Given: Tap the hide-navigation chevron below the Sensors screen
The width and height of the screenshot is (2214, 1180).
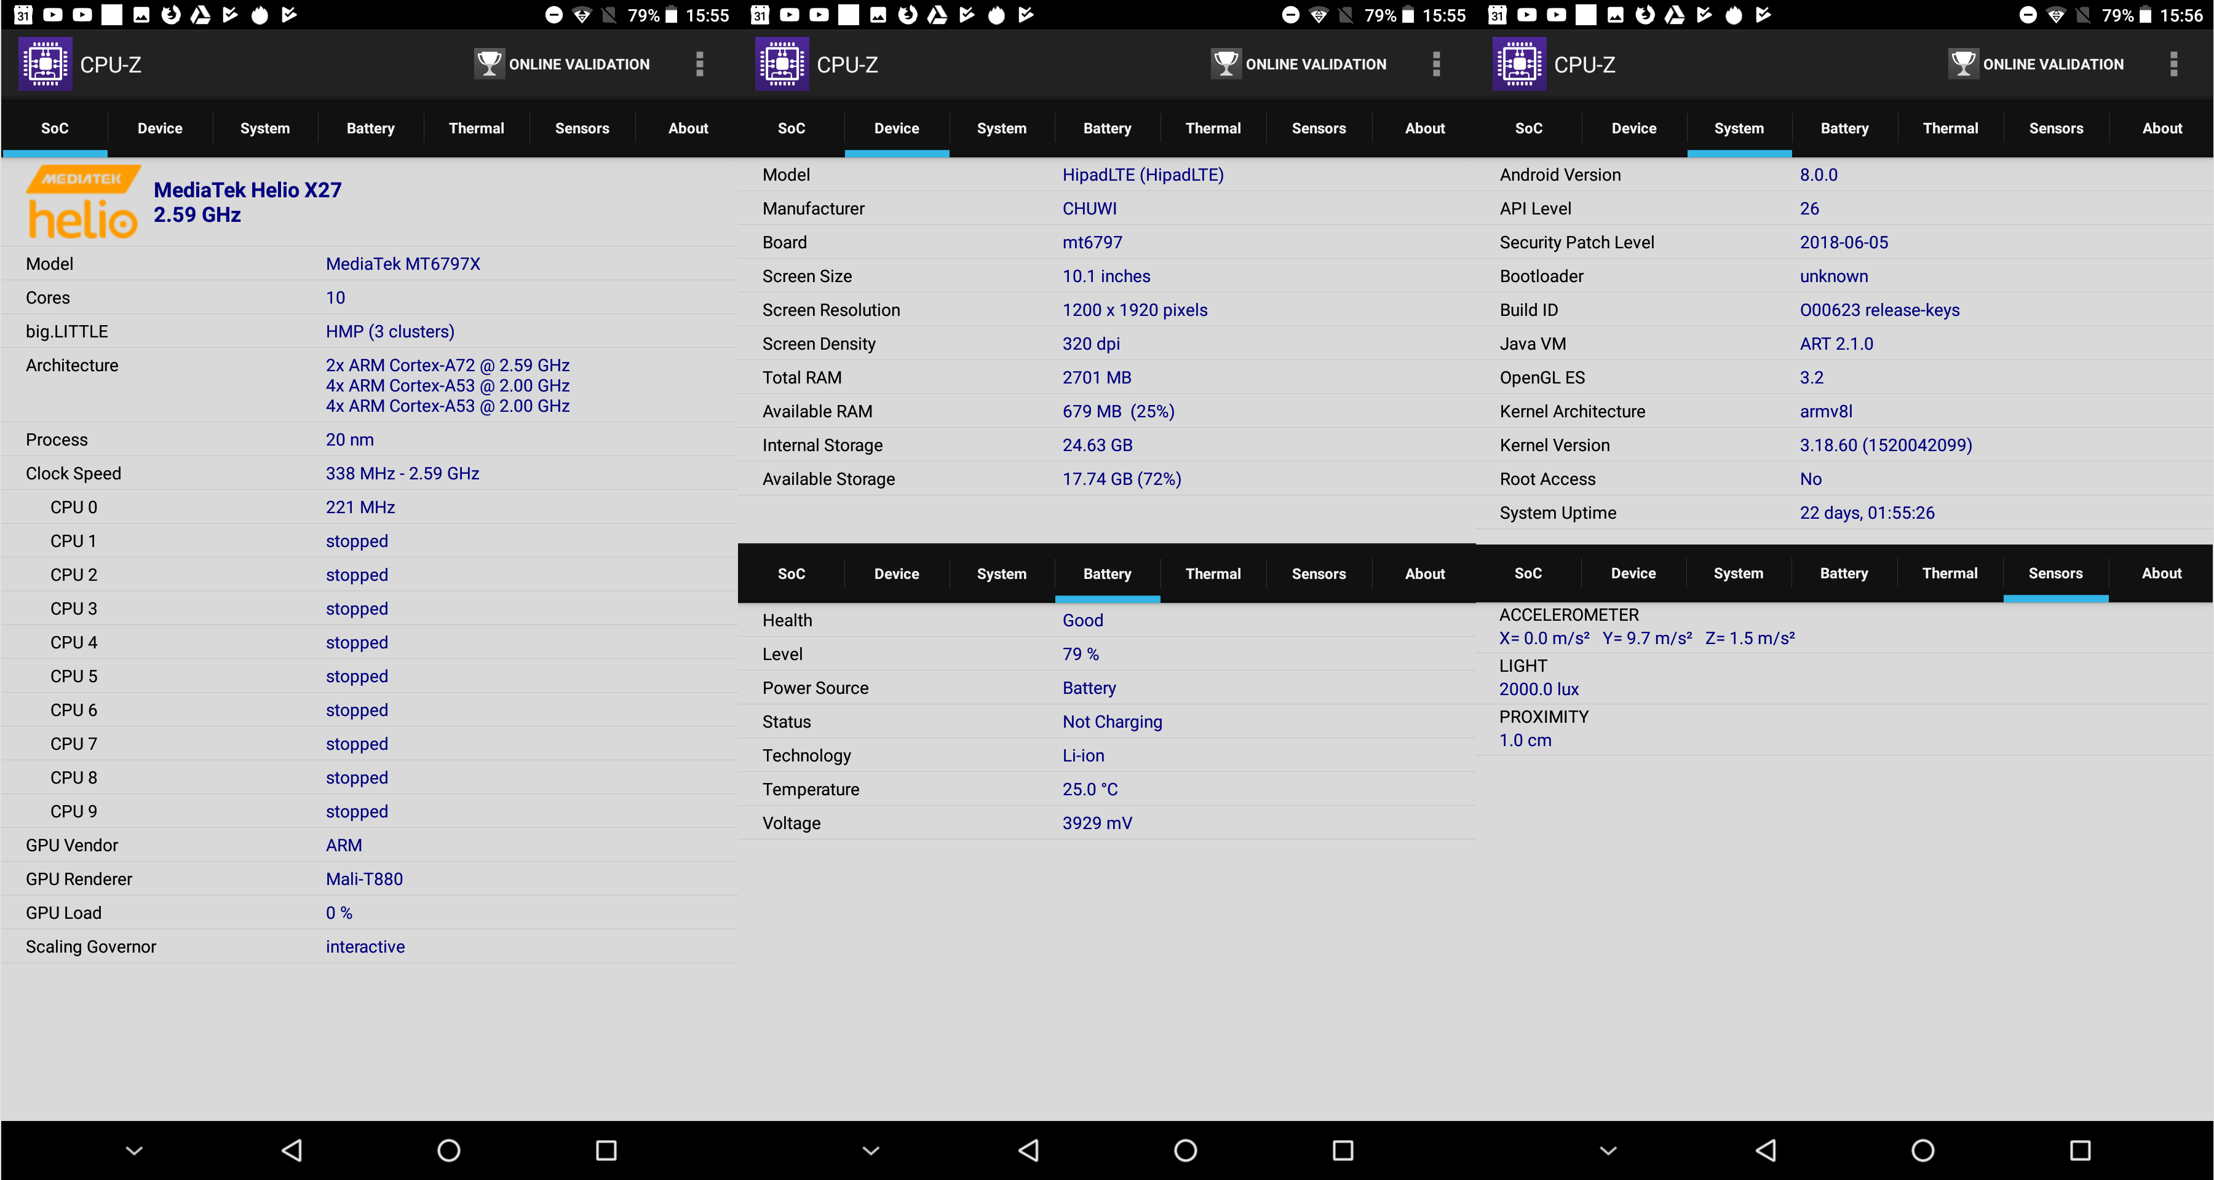Looking at the screenshot, I should (1608, 1150).
